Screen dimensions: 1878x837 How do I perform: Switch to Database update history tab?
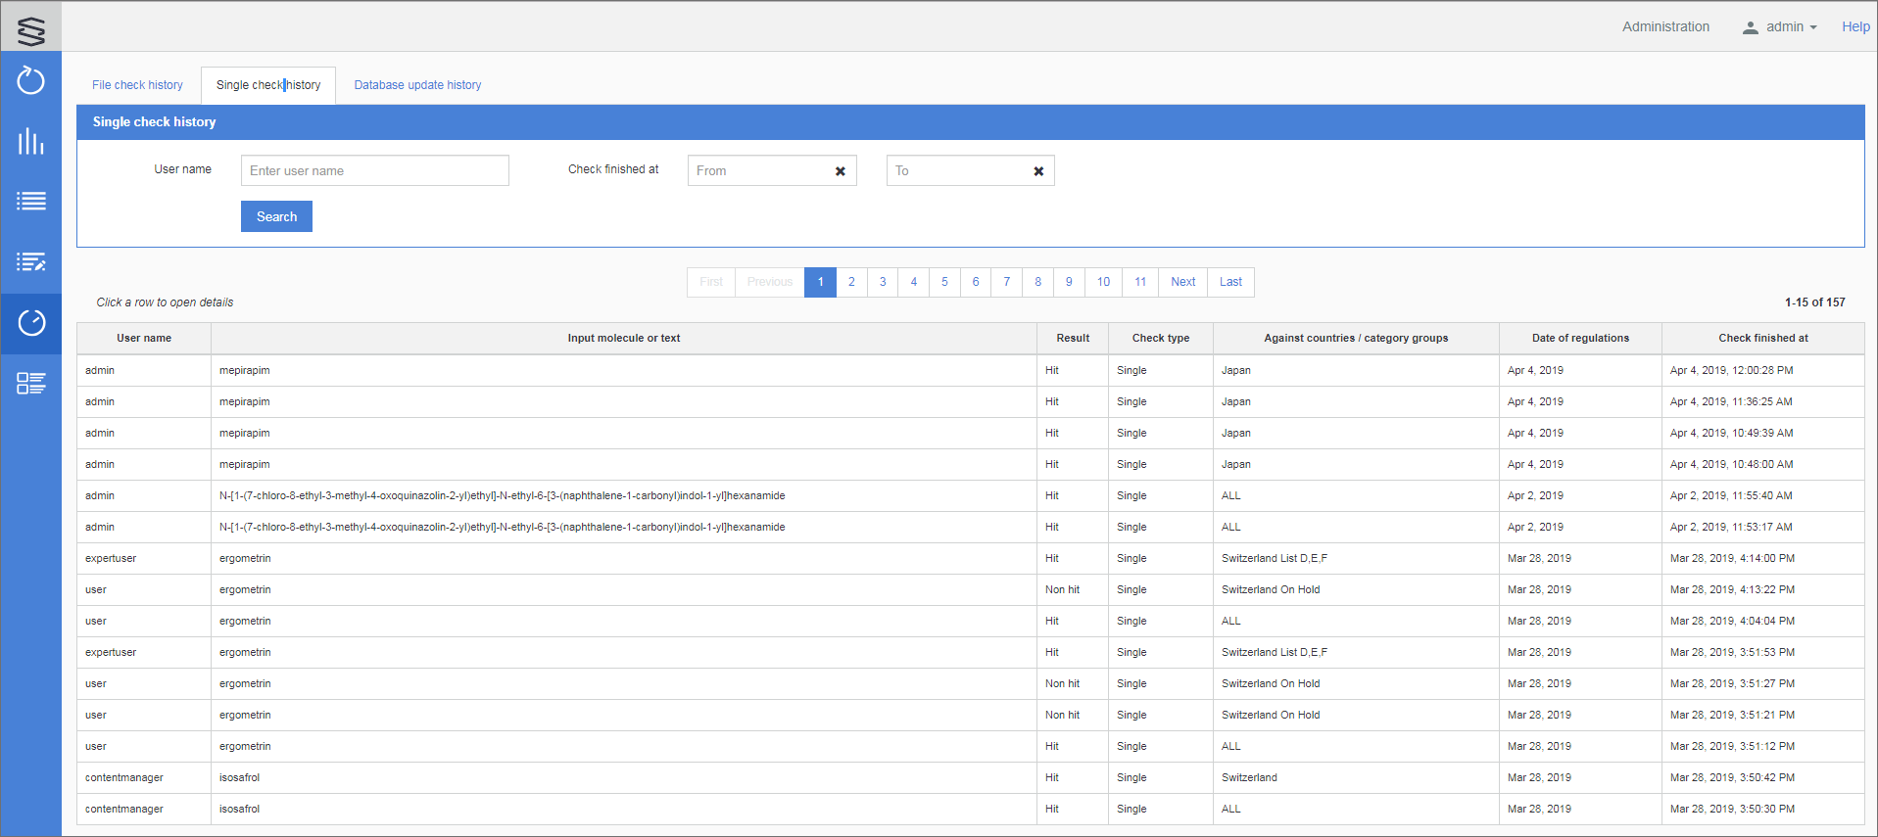[x=417, y=85]
